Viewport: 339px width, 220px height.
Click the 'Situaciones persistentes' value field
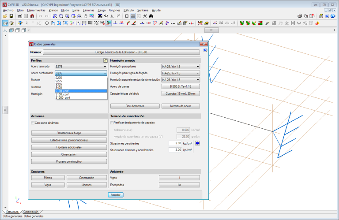(x=175, y=143)
